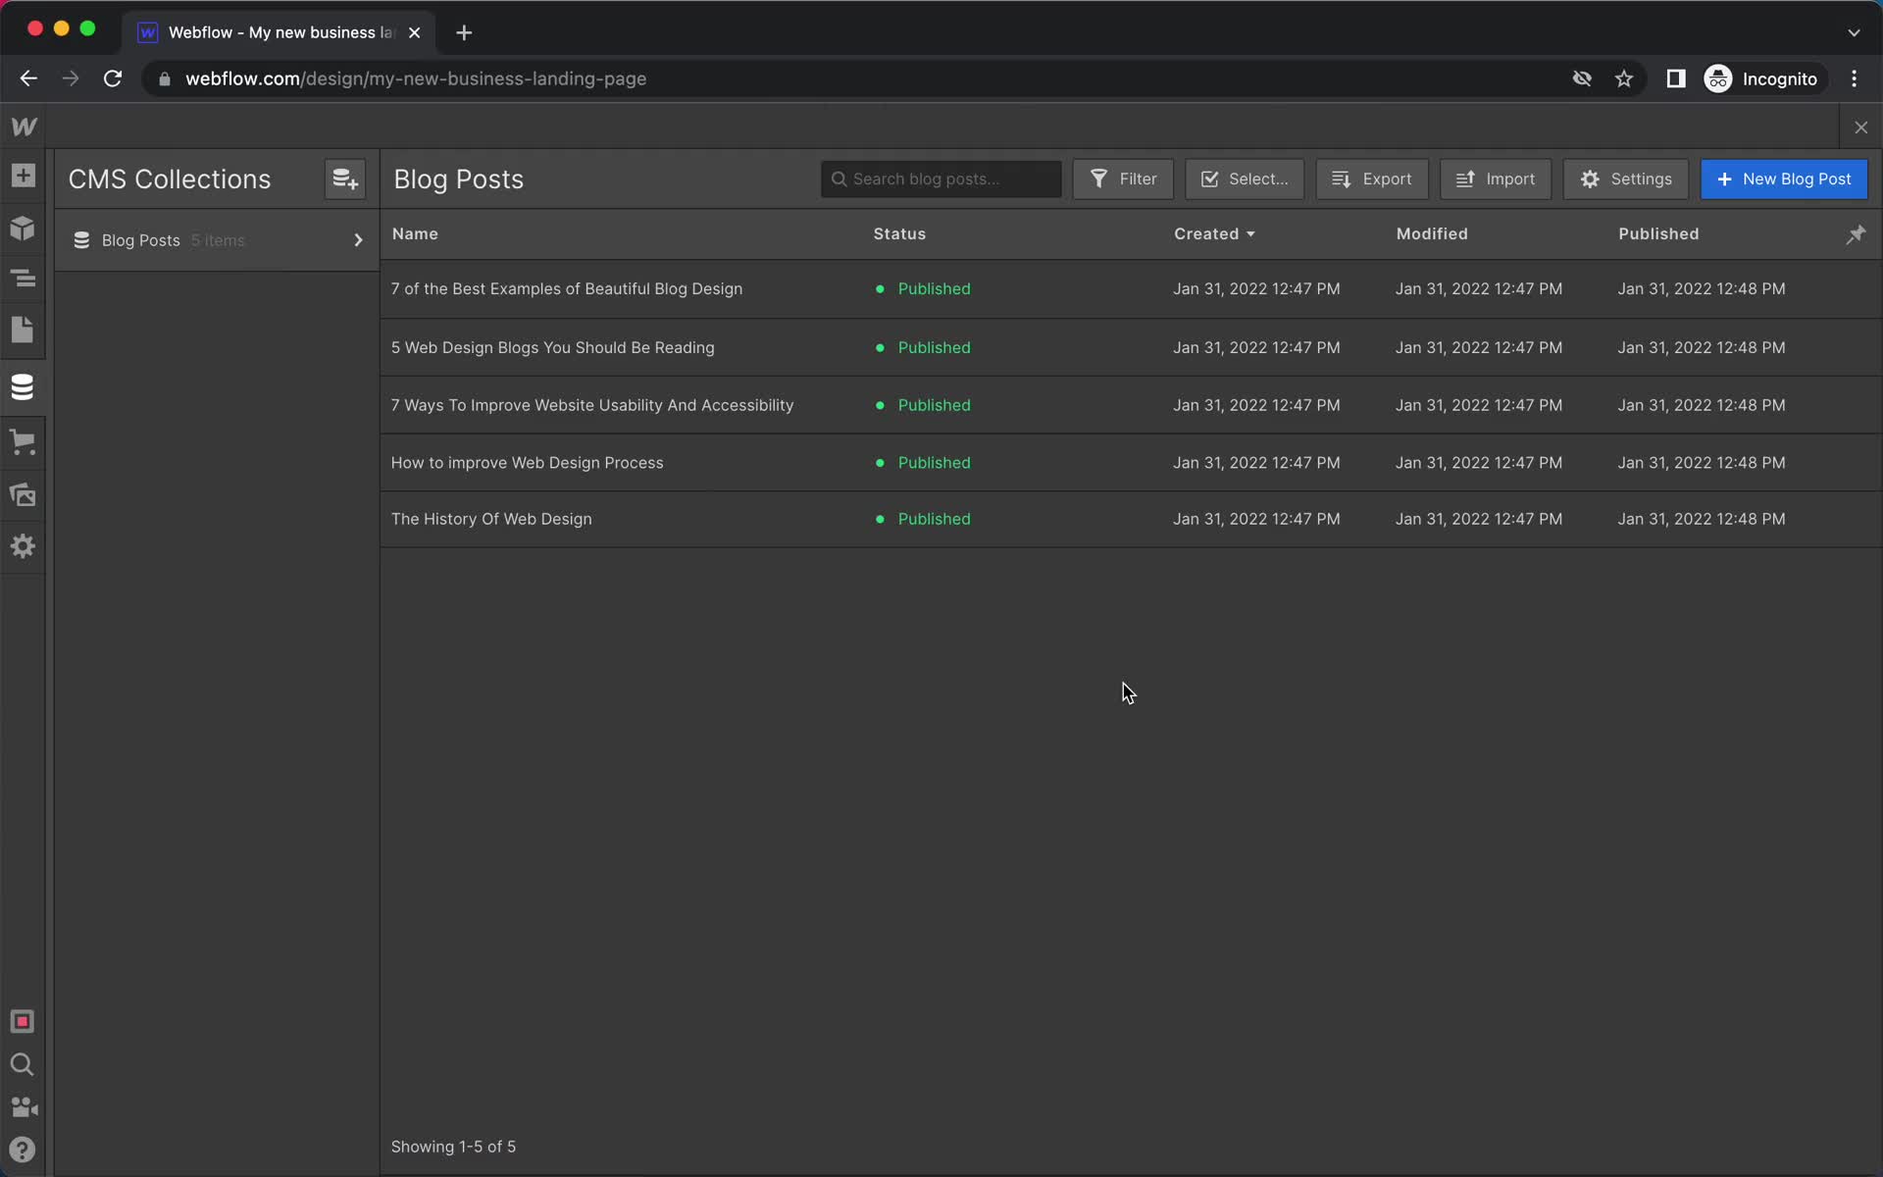
Task: Open the tab search dropdown arrow
Action: click(x=1854, y=32)
